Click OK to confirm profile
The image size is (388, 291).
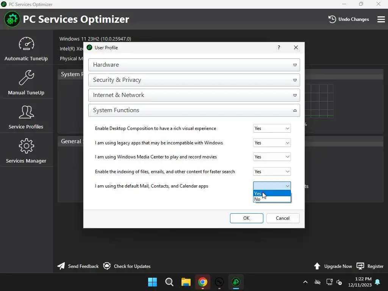coord(246,218)
